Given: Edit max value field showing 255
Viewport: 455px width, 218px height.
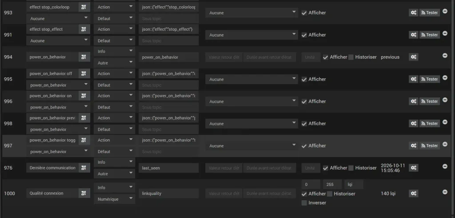Looking at the screenshot, I should pyautogui.click(x=332, y=184).
